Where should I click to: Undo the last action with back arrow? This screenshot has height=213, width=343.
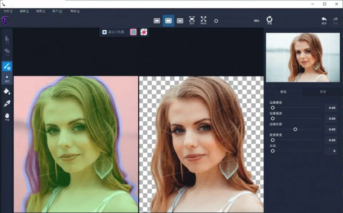pyautogui.click(x=324, y=20)
